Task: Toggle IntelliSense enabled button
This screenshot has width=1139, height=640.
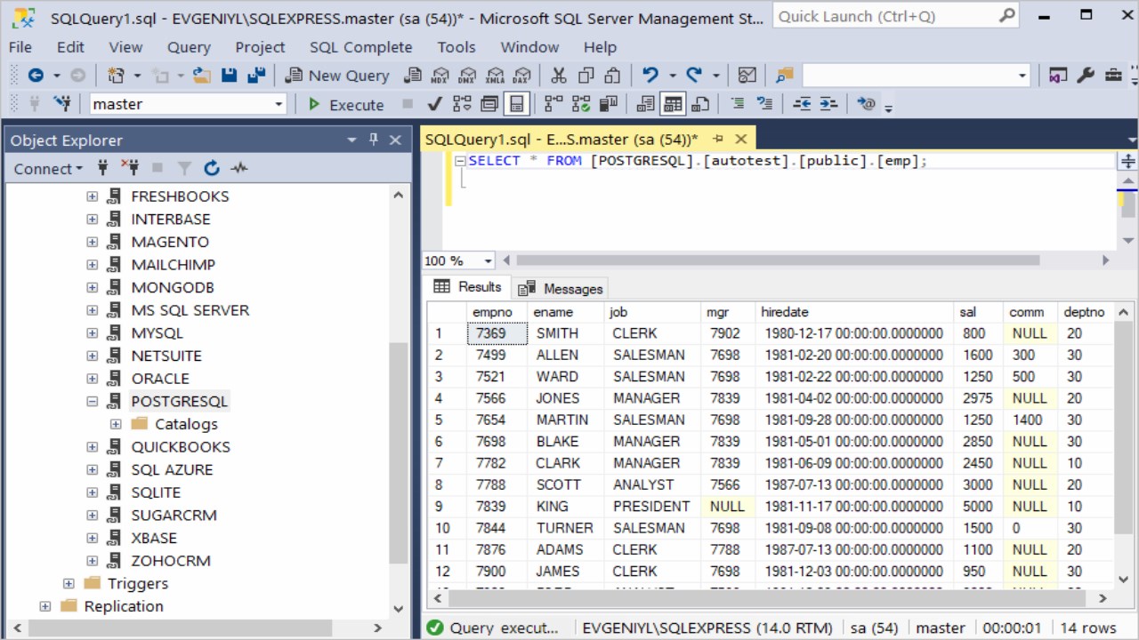Action: [x=516, y=104]
